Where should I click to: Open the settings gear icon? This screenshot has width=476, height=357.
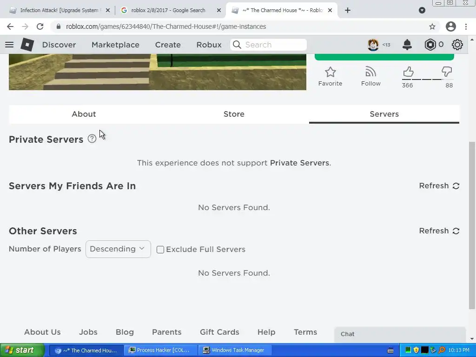pos(457,45)
